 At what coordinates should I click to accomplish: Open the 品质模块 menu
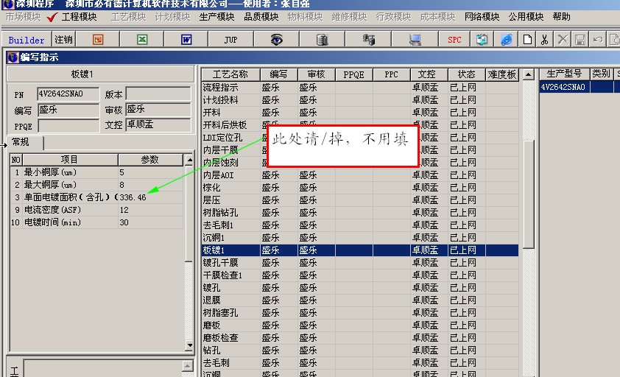261,17
